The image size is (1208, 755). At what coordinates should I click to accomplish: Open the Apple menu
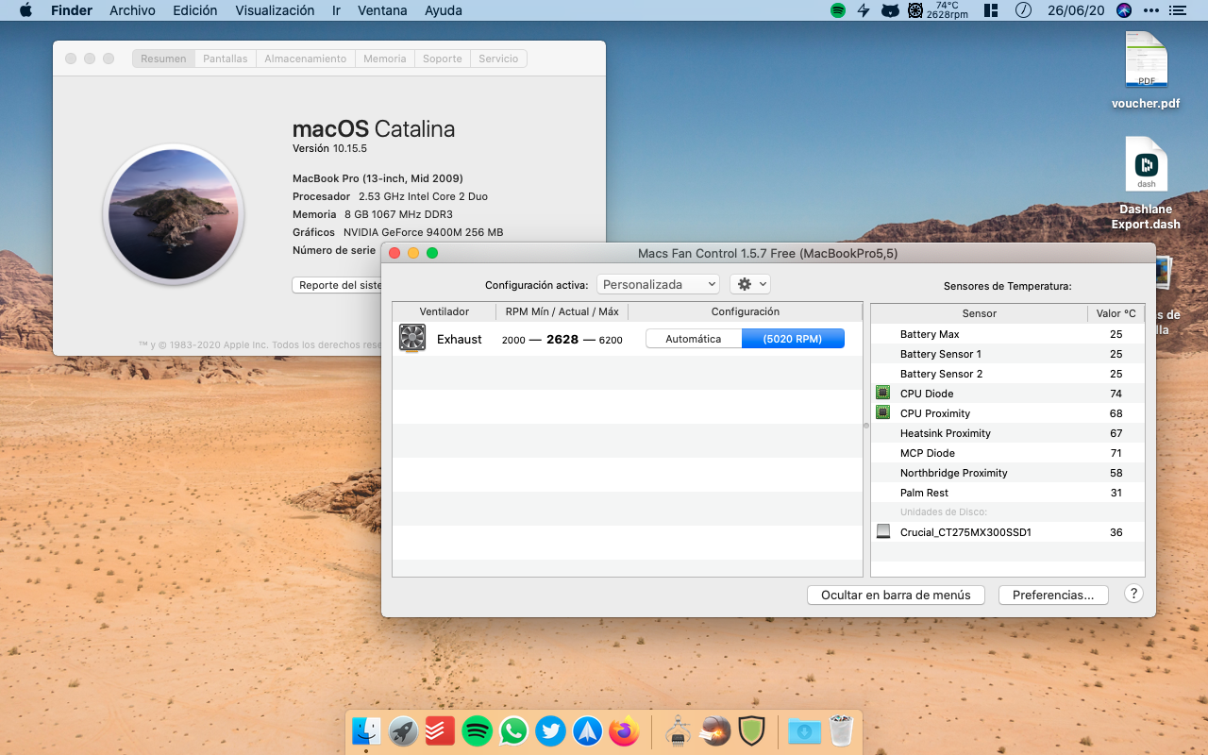point(25,10)
